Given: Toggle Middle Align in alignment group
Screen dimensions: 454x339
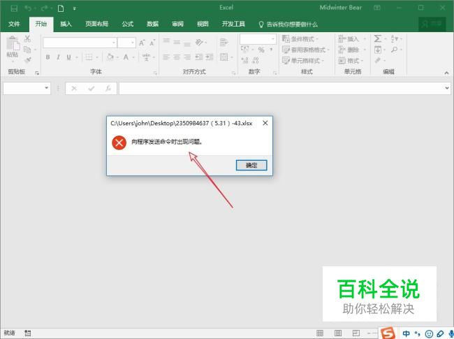Looking at the screenshot, I should pyautogui.click(x=177, y=43).
